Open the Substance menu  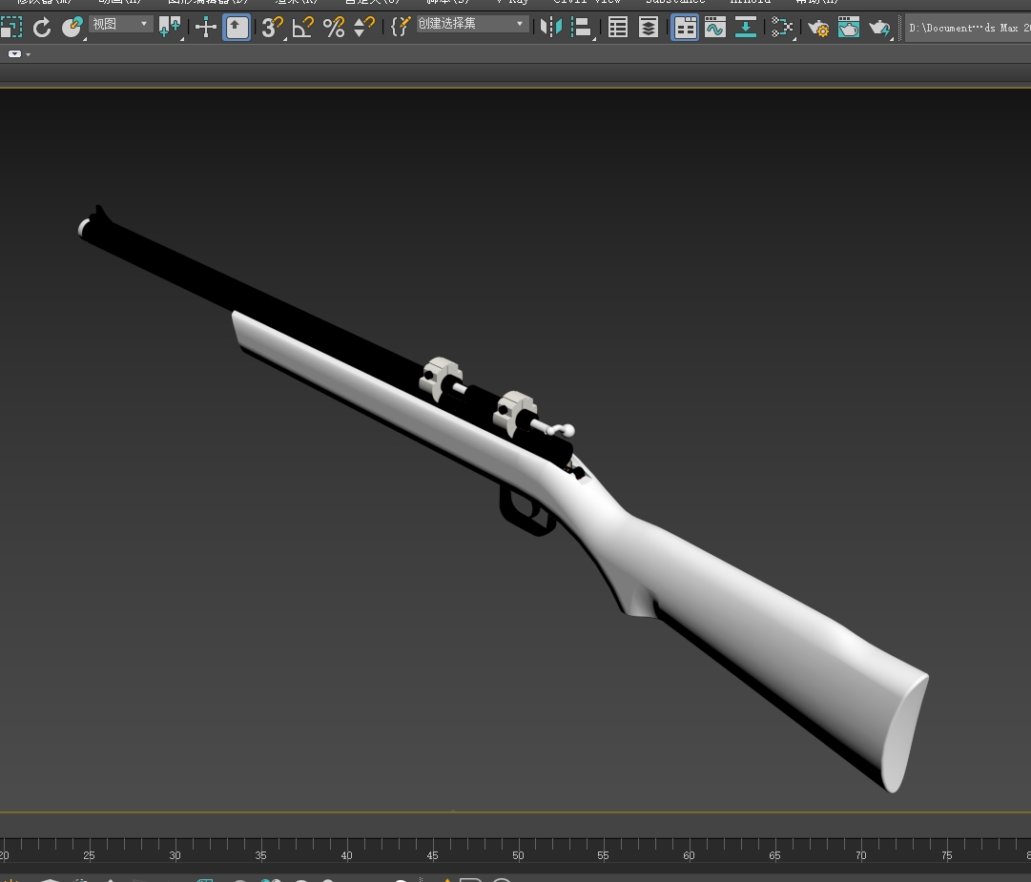pos(675,2)
